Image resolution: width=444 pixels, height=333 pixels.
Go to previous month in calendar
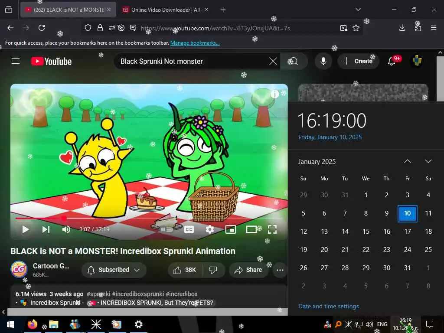click(408, 161)
